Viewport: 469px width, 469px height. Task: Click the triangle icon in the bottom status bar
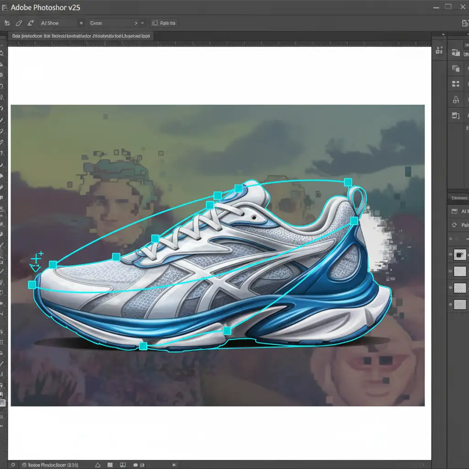click(x=98, y=464)
